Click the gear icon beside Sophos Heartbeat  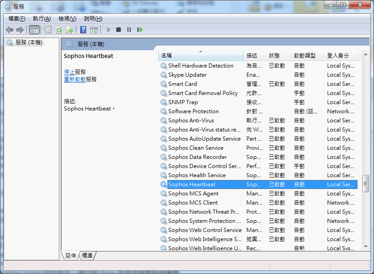coord(163,184)
